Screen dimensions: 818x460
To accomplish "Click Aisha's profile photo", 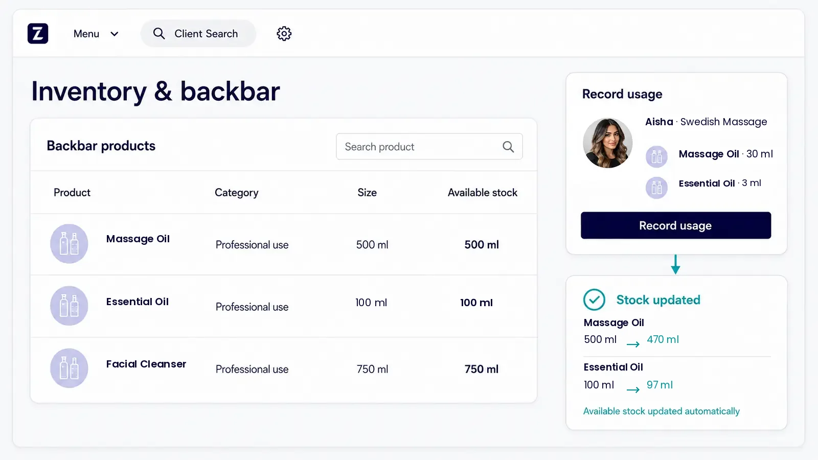I will (x=608, y=143).
